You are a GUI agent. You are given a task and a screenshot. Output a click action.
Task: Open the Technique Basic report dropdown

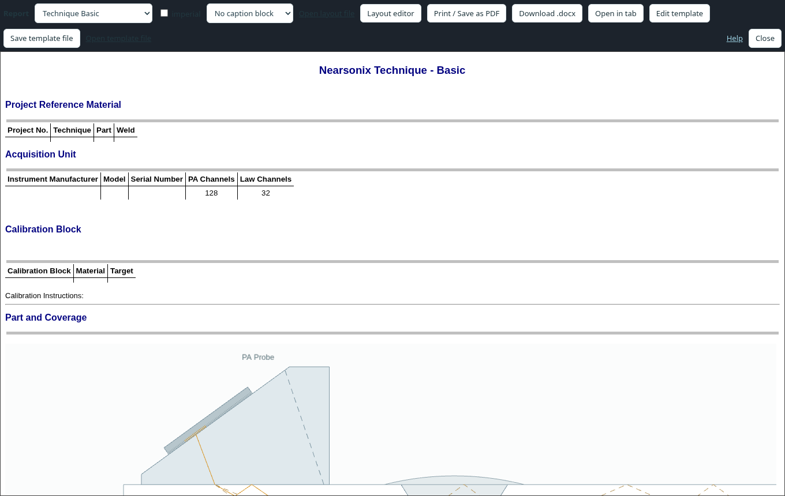[x=94, y=13]
